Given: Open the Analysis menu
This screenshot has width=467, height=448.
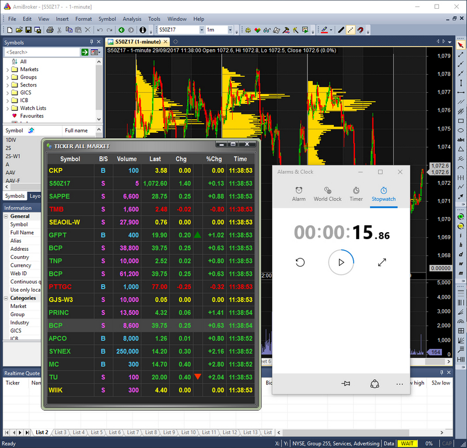Looking at the screenshot, I should 132,19.
